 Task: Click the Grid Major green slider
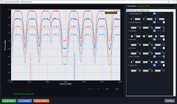coord(148,36)
